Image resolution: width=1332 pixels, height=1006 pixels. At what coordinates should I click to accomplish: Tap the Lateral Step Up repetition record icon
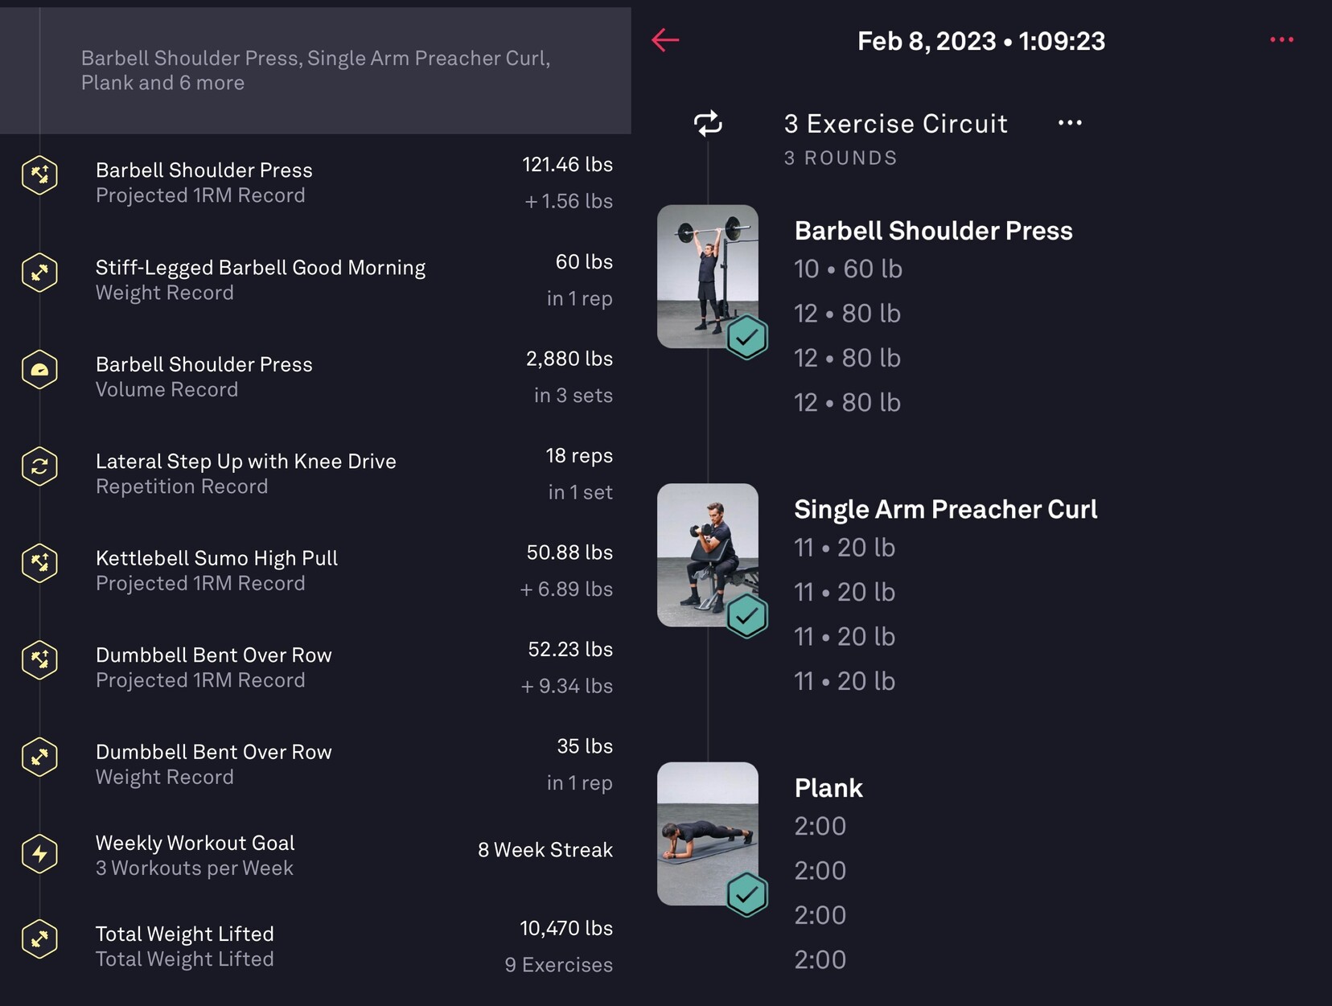39,466
